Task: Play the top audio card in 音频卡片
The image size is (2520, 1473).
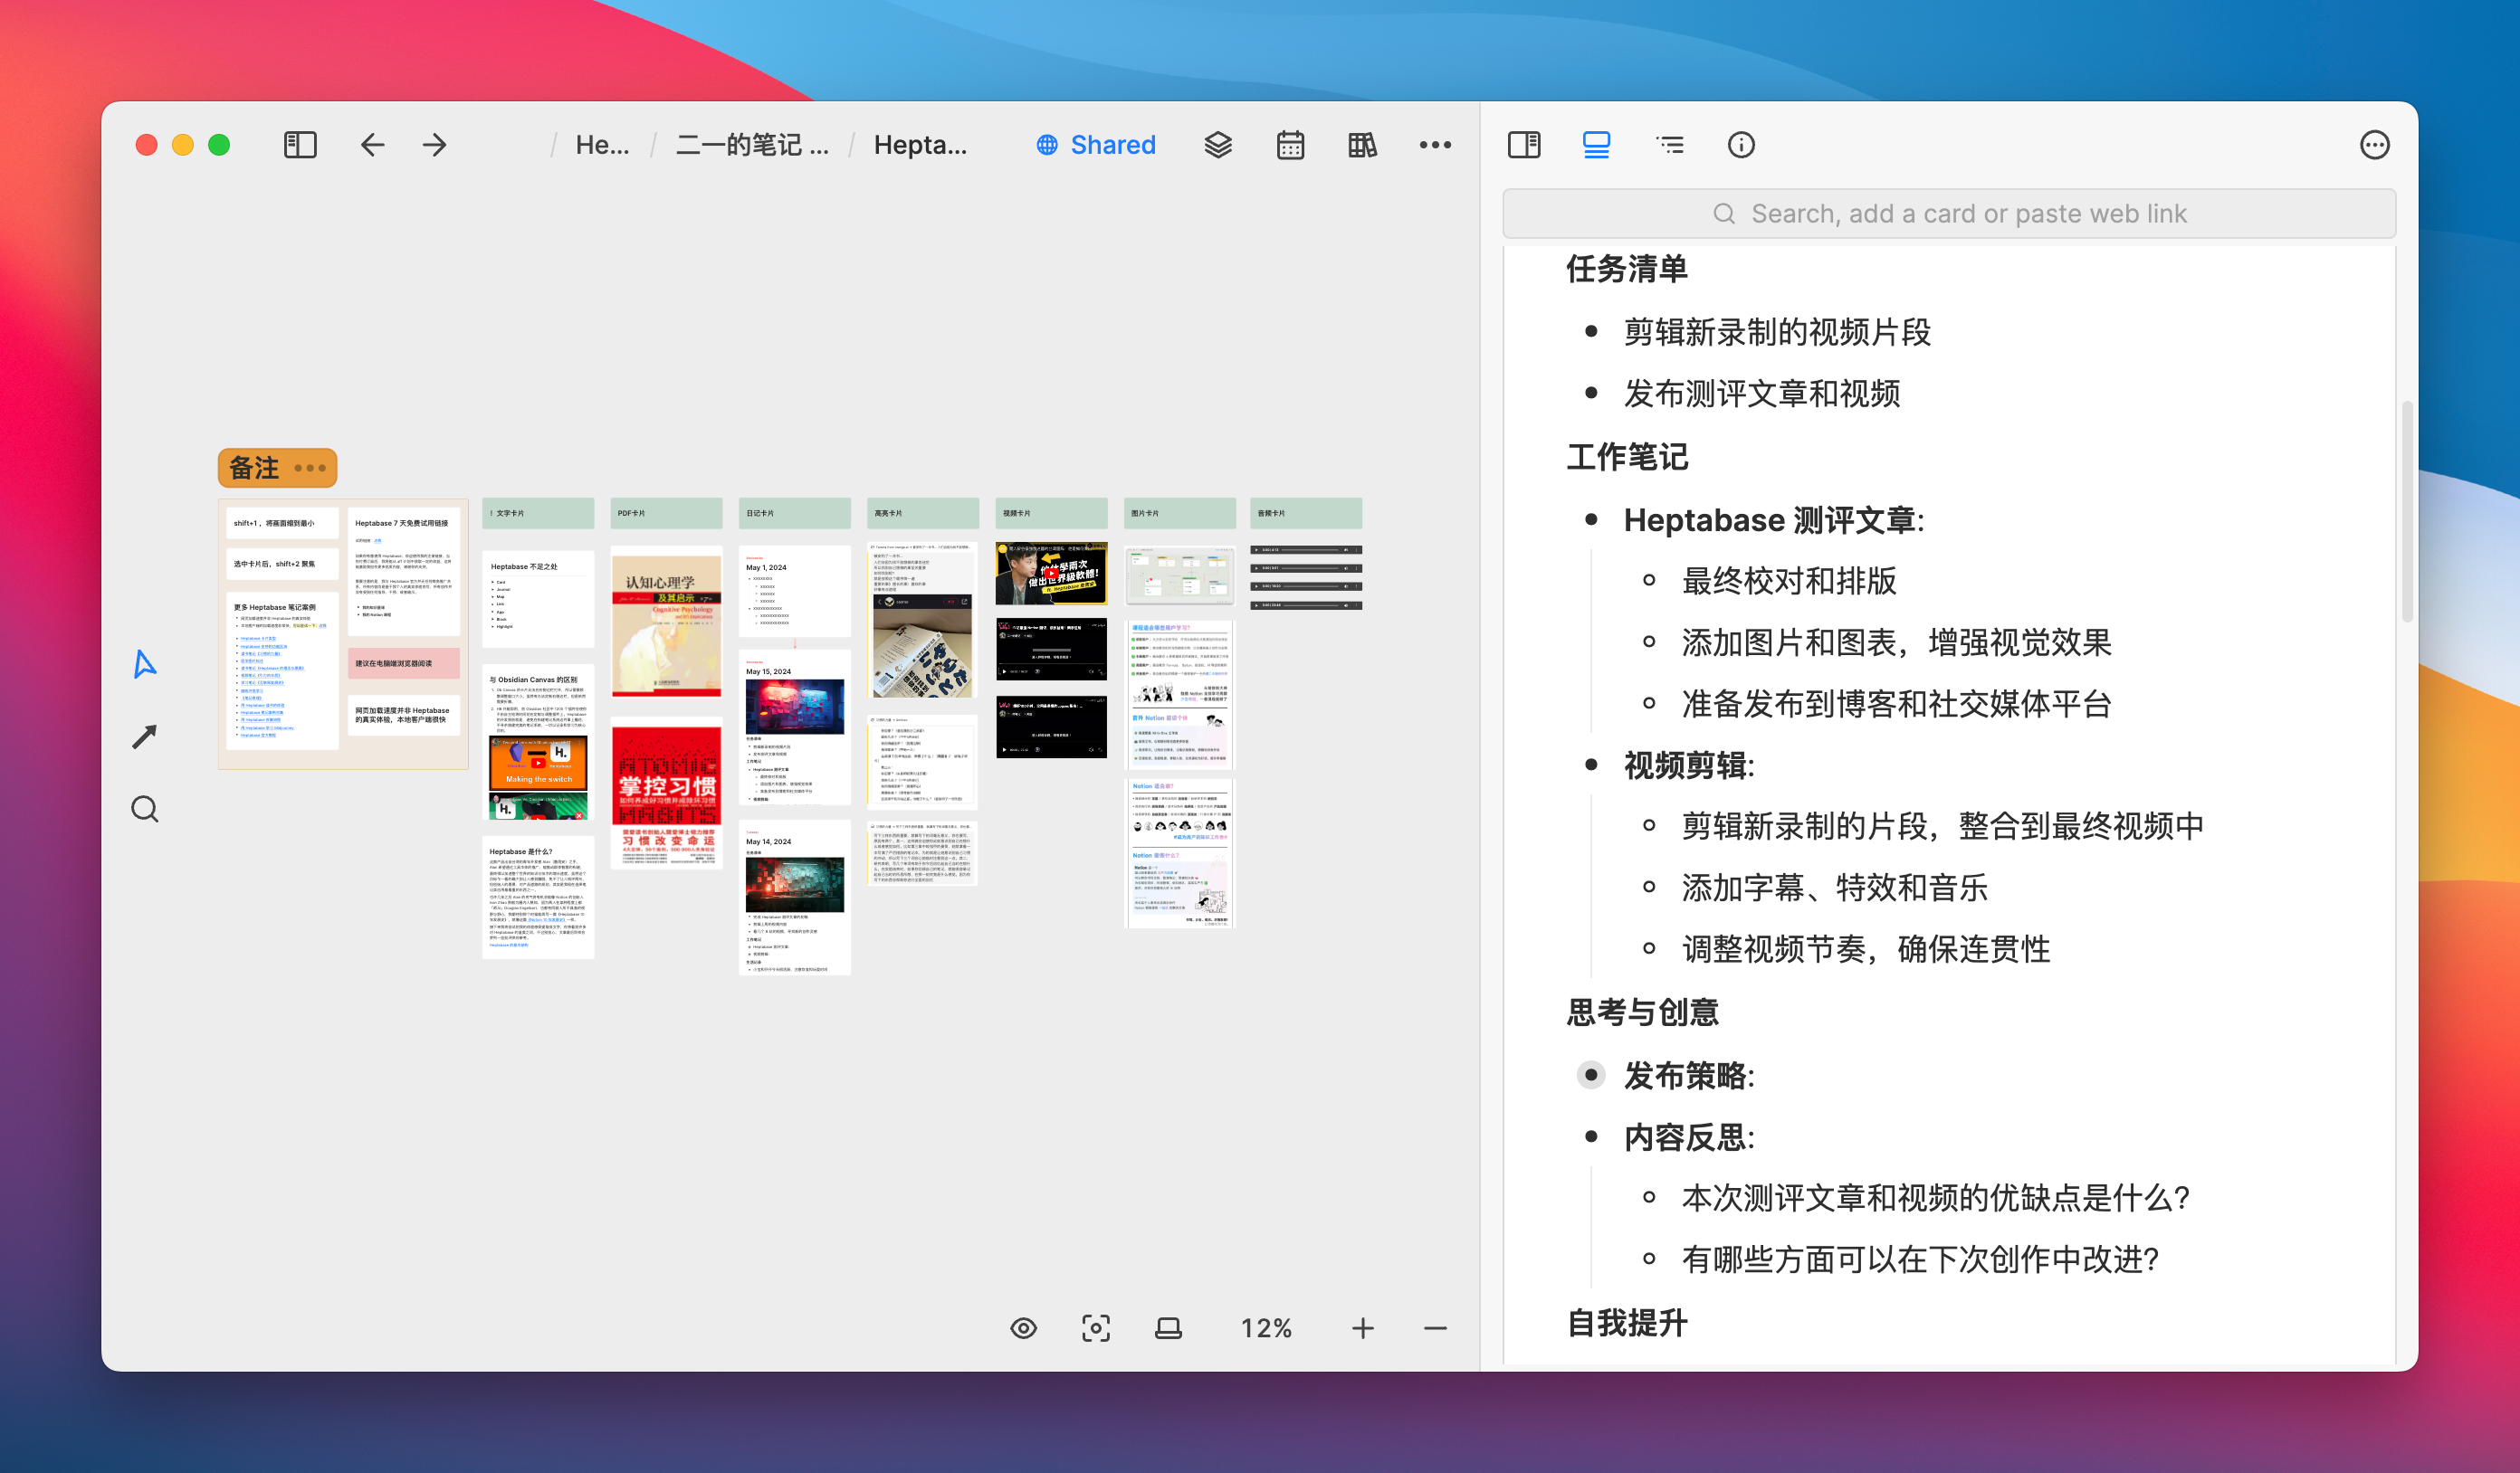Action: click(x=1256, y=549)
